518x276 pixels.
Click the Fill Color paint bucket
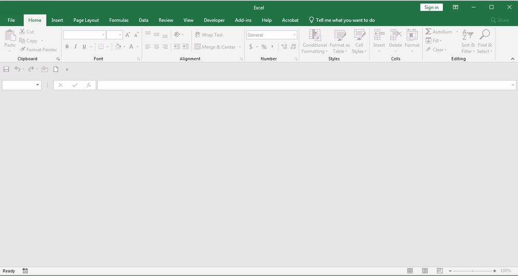click(x=118, y=47)
